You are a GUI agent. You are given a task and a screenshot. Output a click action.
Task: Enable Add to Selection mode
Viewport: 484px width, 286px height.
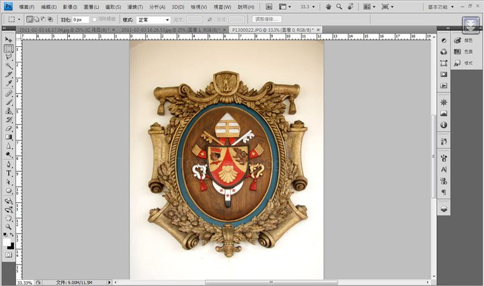point(36,19)
